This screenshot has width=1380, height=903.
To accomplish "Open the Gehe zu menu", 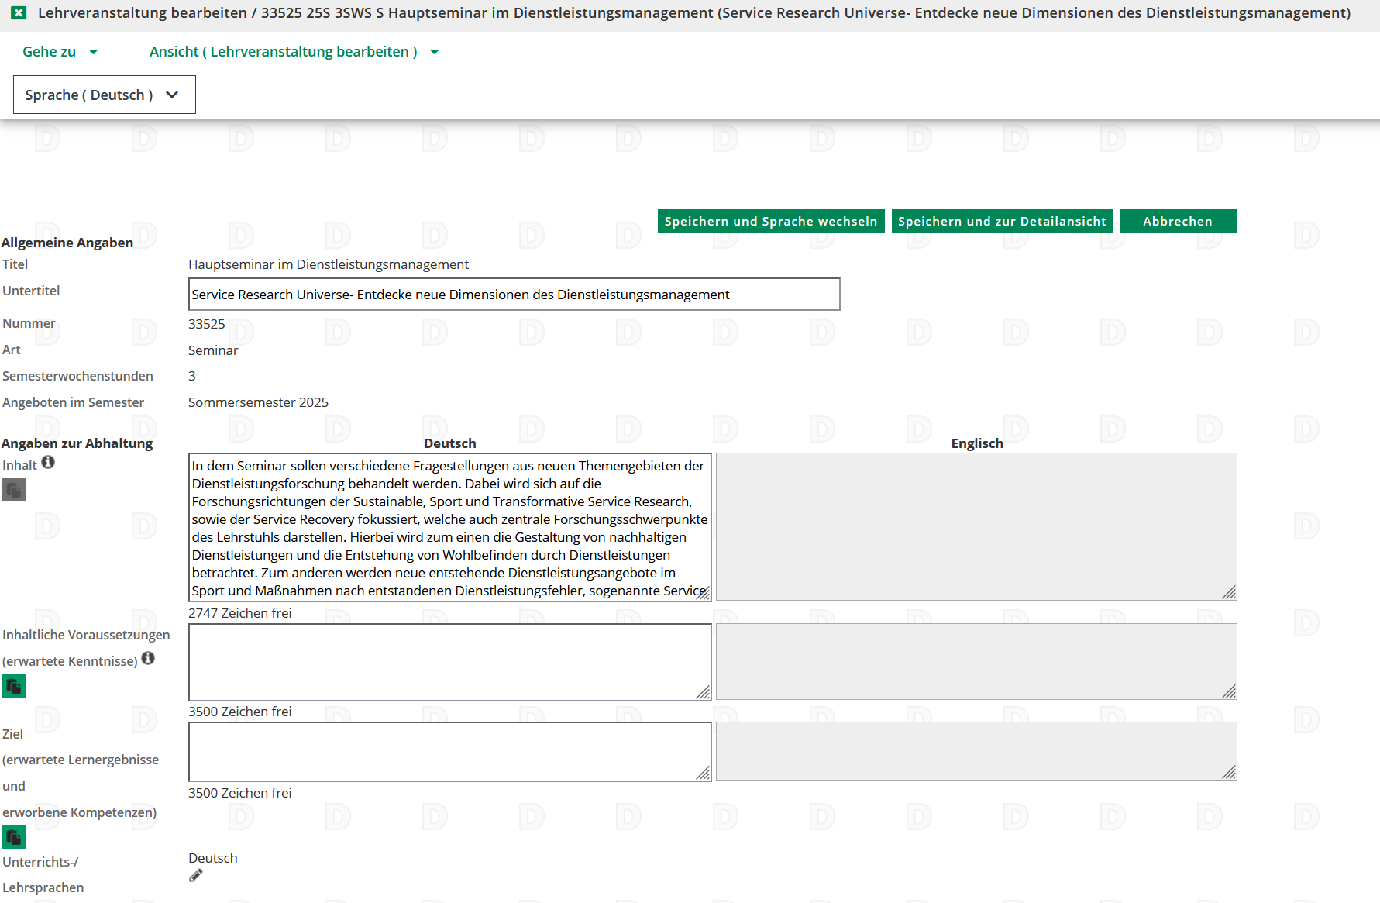I will pos(60,52).
